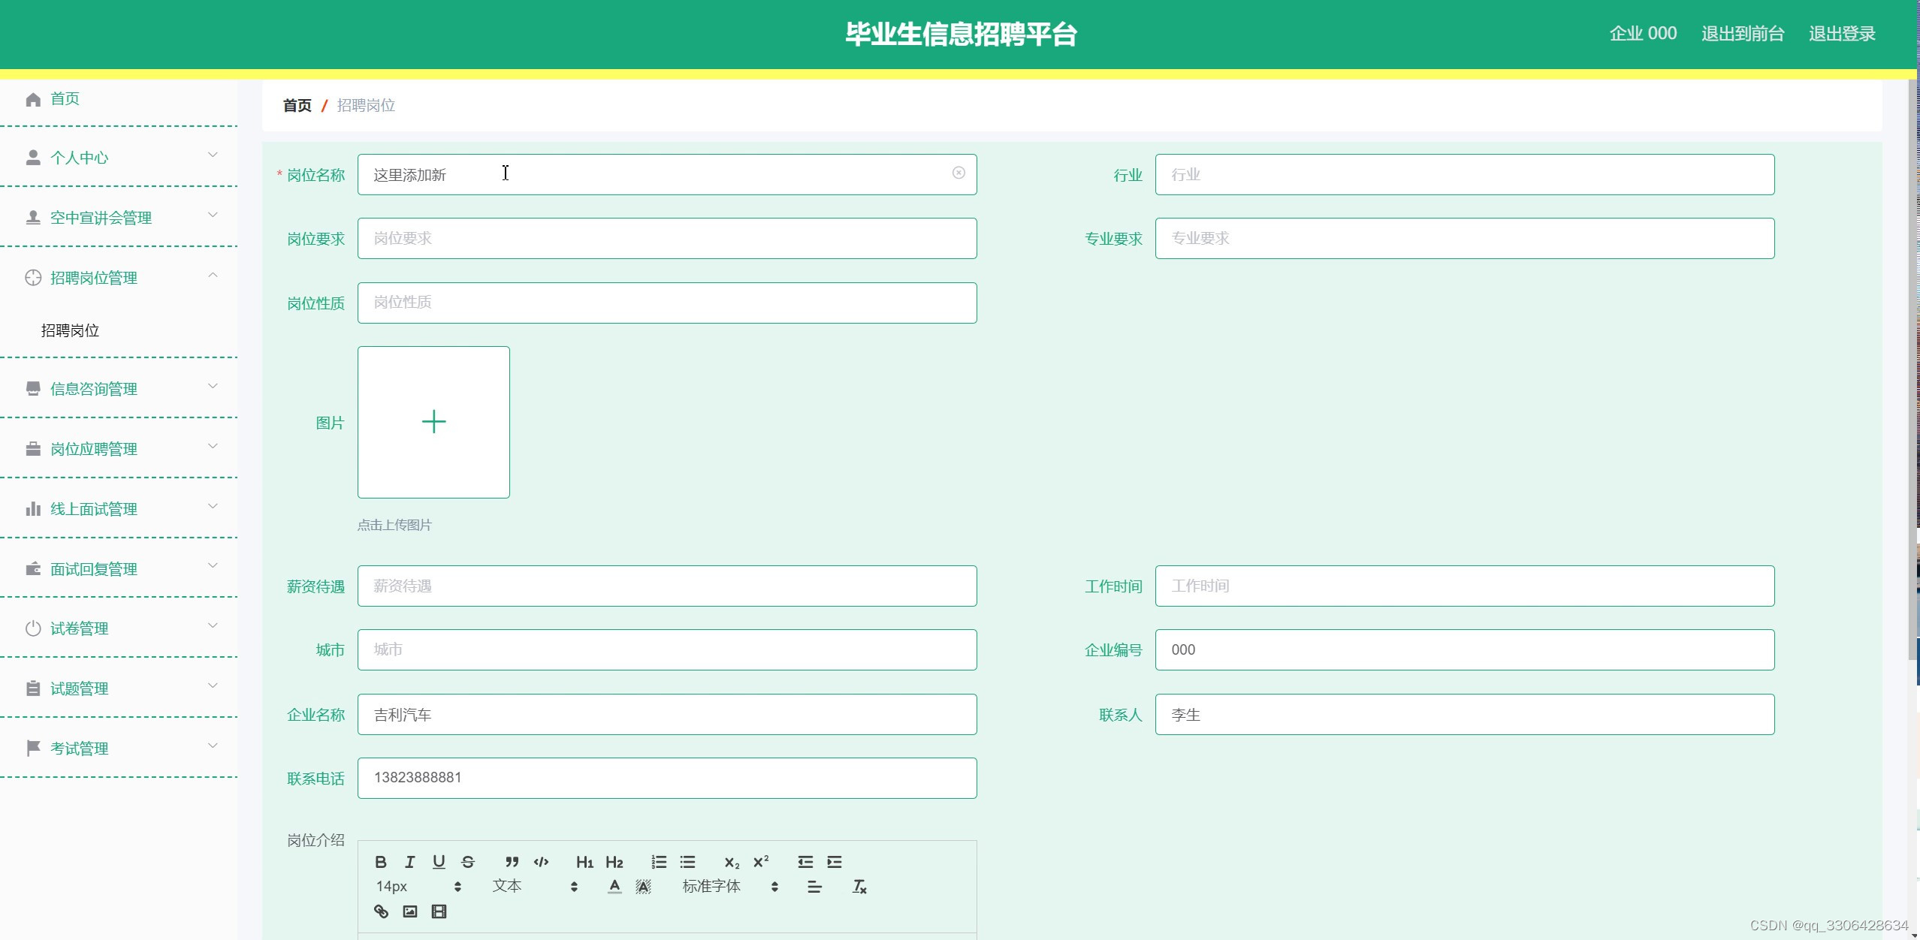Open the 文本 paragraph style dropdown
The width and height of the screenshot is (1920, 940).
pyautogui.click(x=535, y=887)
